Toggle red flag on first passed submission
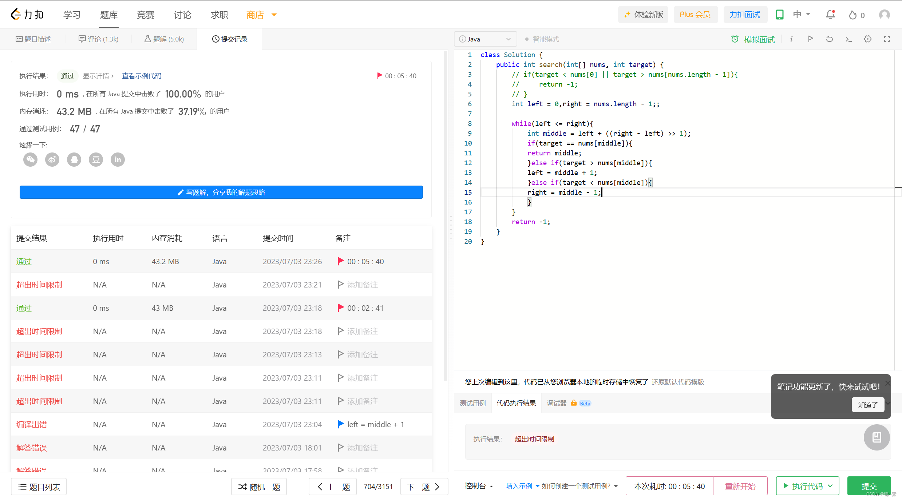 coord(341,261)
